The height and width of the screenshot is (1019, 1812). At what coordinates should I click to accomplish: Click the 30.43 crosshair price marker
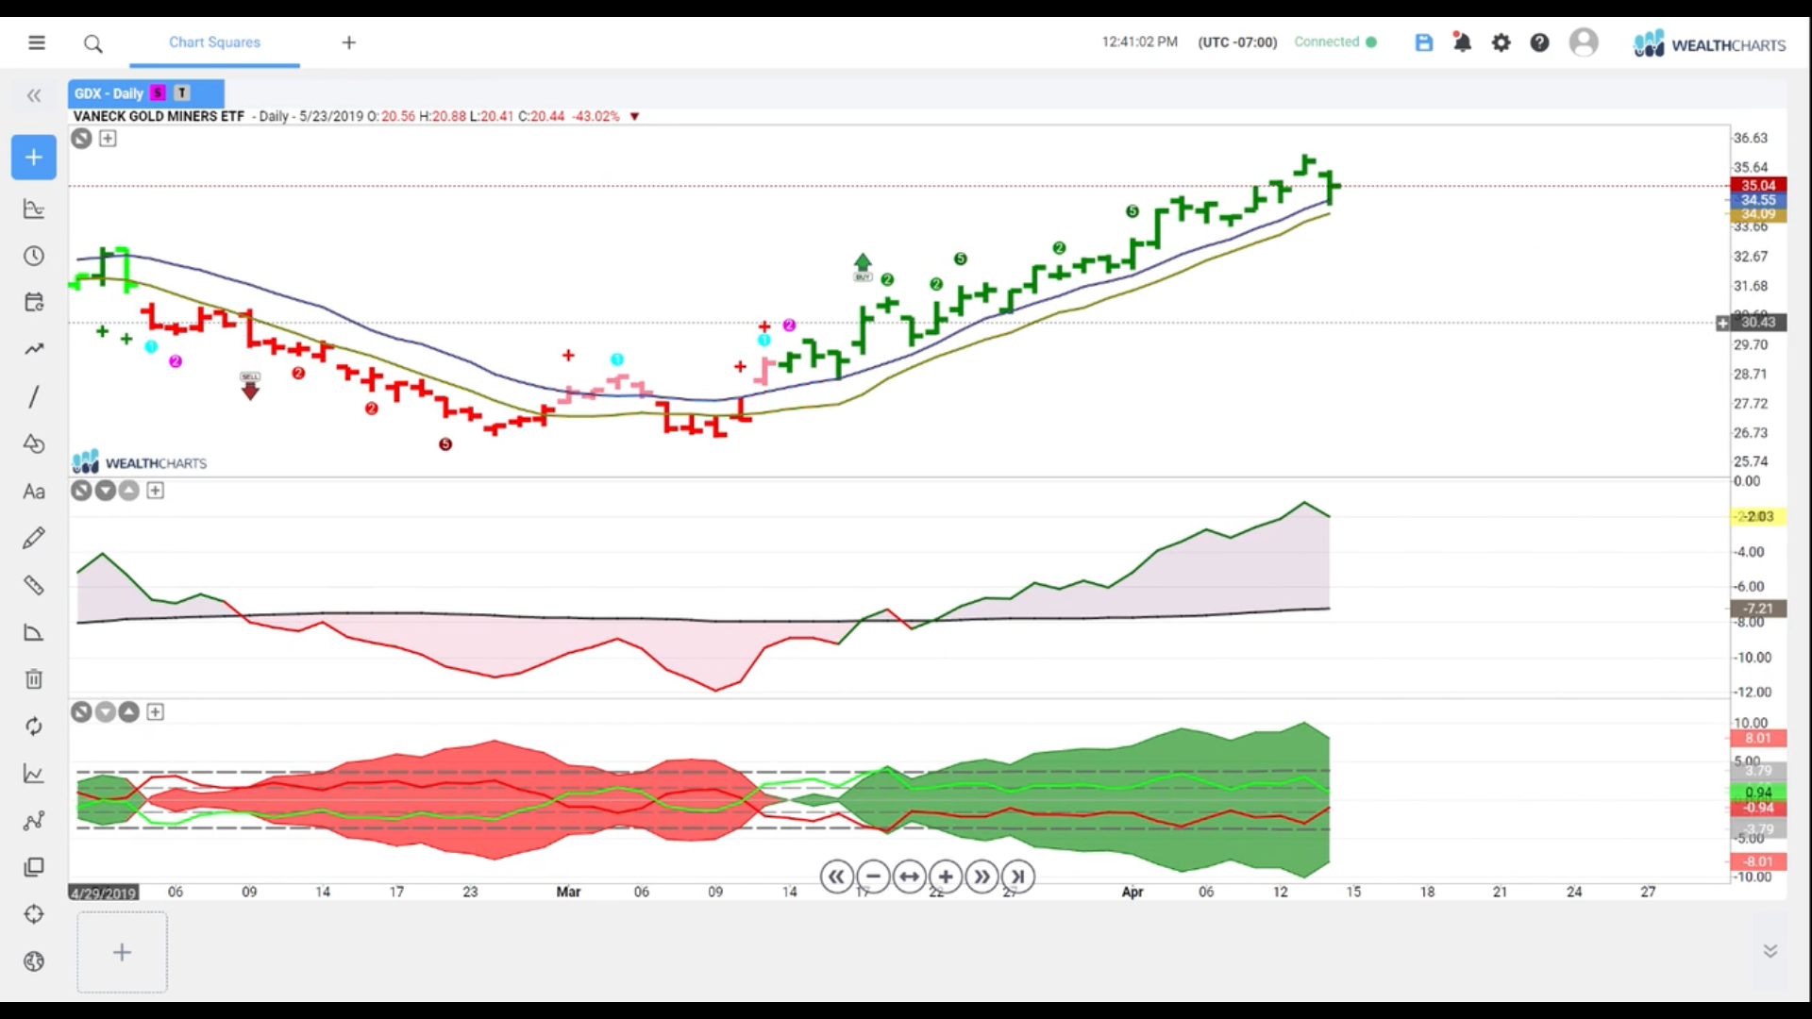coord(1758,323)
